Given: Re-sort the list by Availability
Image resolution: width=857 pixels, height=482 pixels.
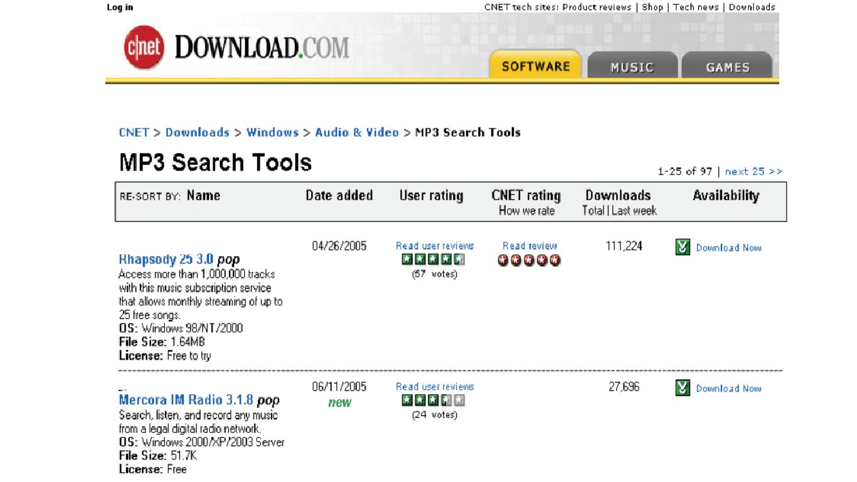Looking at the screenshot, I should (x=726, y=195).
